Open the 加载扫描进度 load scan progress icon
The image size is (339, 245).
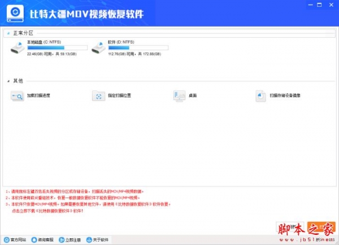(18, 96)
